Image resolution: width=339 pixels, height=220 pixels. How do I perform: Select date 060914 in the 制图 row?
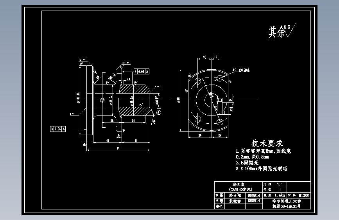coord(254,195)
